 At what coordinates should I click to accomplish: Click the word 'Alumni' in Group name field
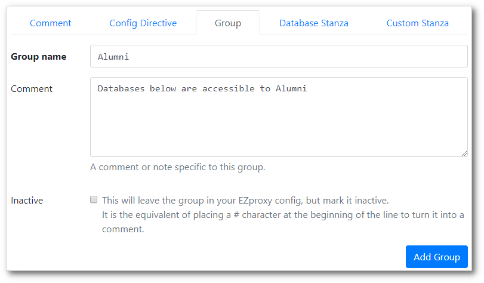pyautogui.click(x=113, y=57)
